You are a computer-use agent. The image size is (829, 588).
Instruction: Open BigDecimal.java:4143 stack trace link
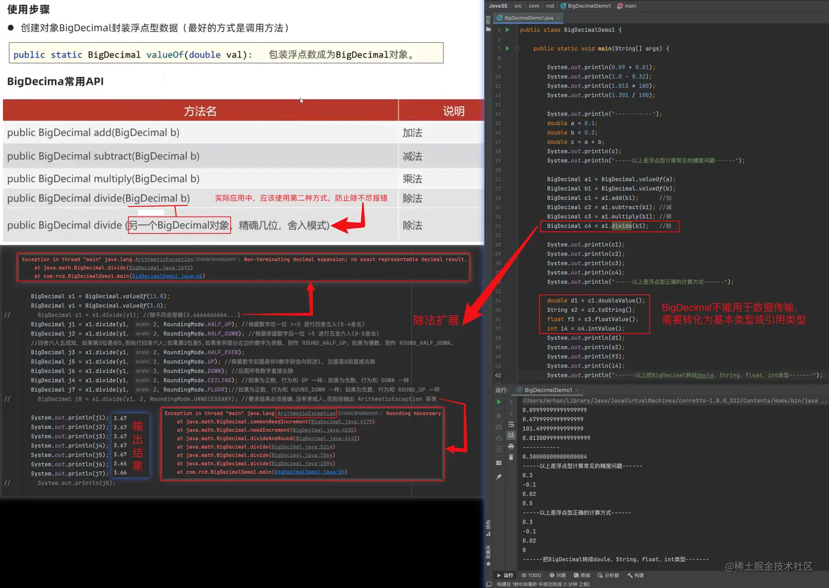point(327,438)
